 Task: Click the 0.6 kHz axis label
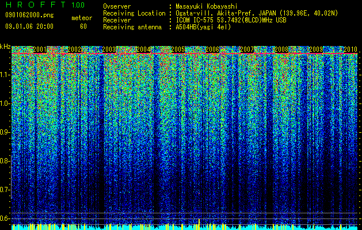tap(5, 218)
